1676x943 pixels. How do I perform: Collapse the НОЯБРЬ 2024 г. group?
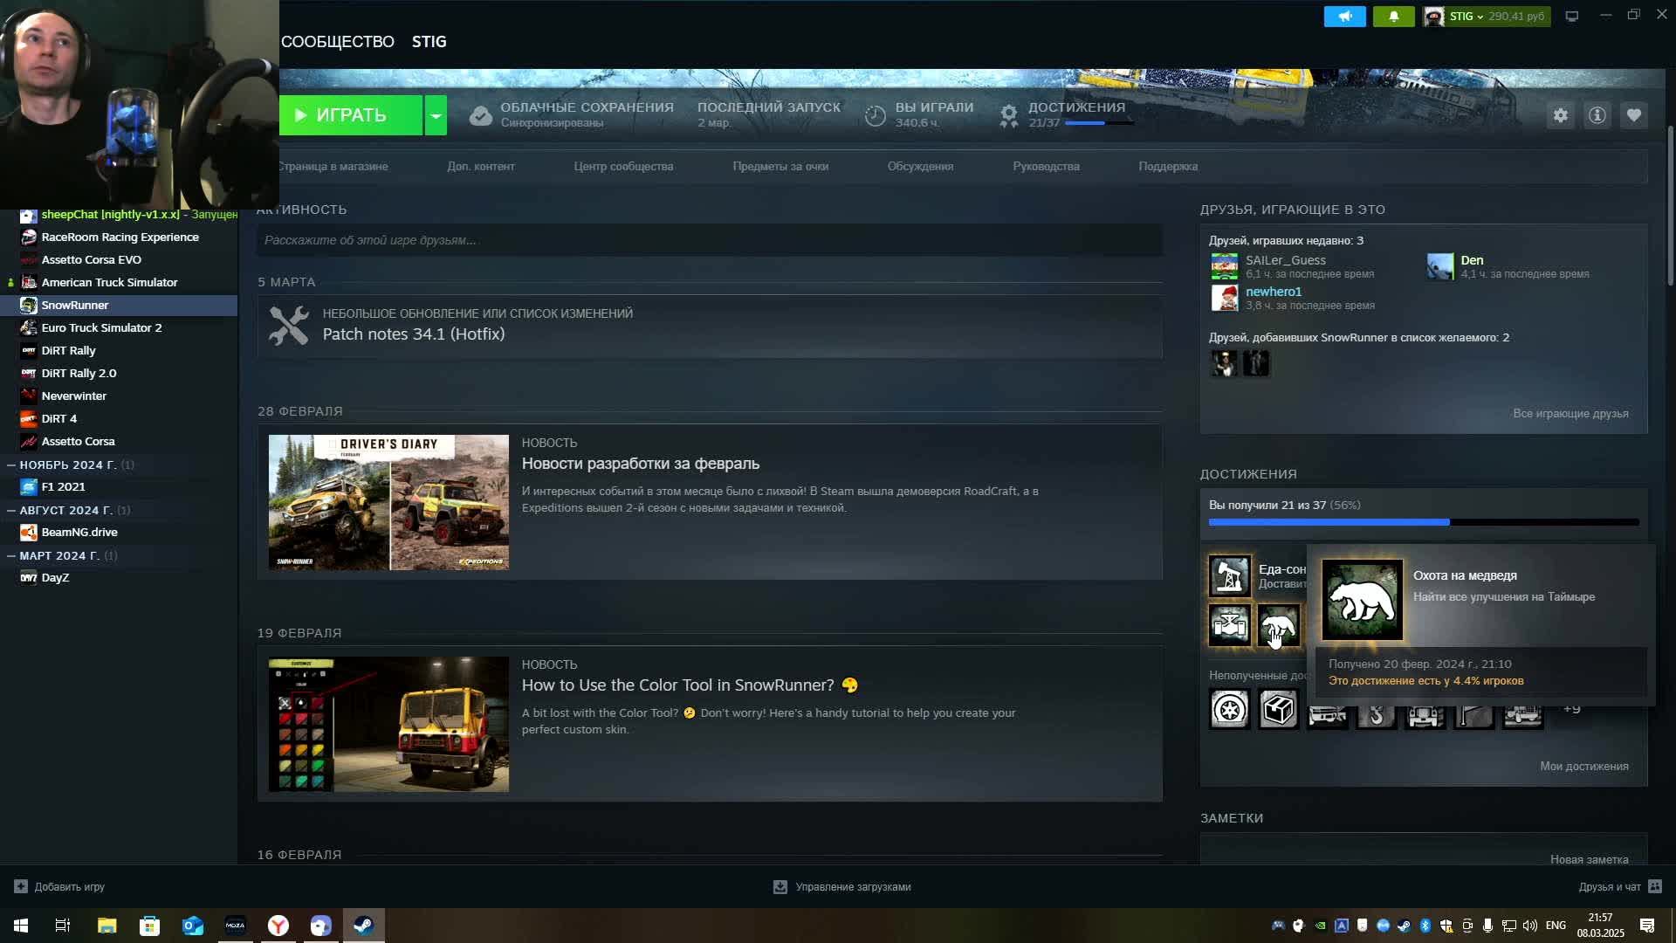tap(11, 465)
